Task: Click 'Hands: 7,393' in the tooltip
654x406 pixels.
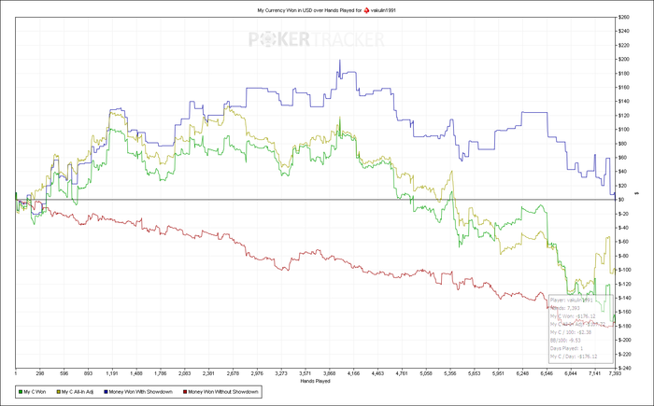Action: click(x=564, y=308)
